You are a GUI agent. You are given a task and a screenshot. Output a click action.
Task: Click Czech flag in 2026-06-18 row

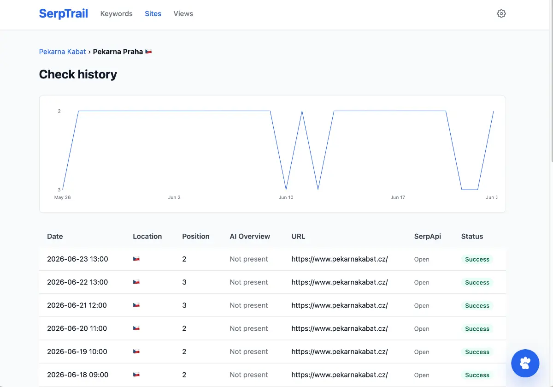click(x=136, y=375)
